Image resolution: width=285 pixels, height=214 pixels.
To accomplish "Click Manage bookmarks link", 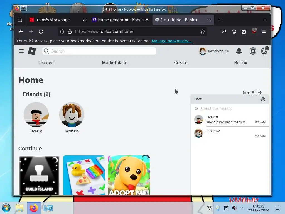I will point(172,41).
